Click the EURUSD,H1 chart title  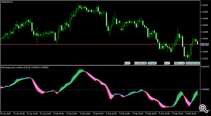pyautogui.click(x=7, y=2)
